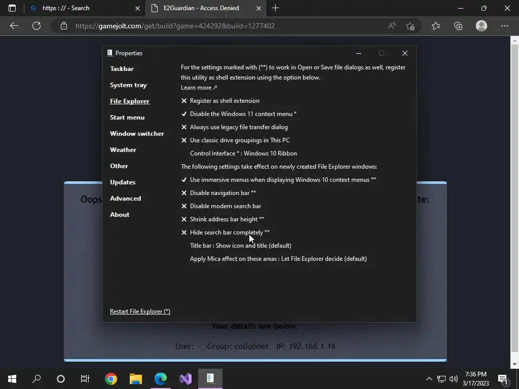Open the Favorites list icon
Screen dimensions: 519x389
pyautogui.click(x=436, y=26)
